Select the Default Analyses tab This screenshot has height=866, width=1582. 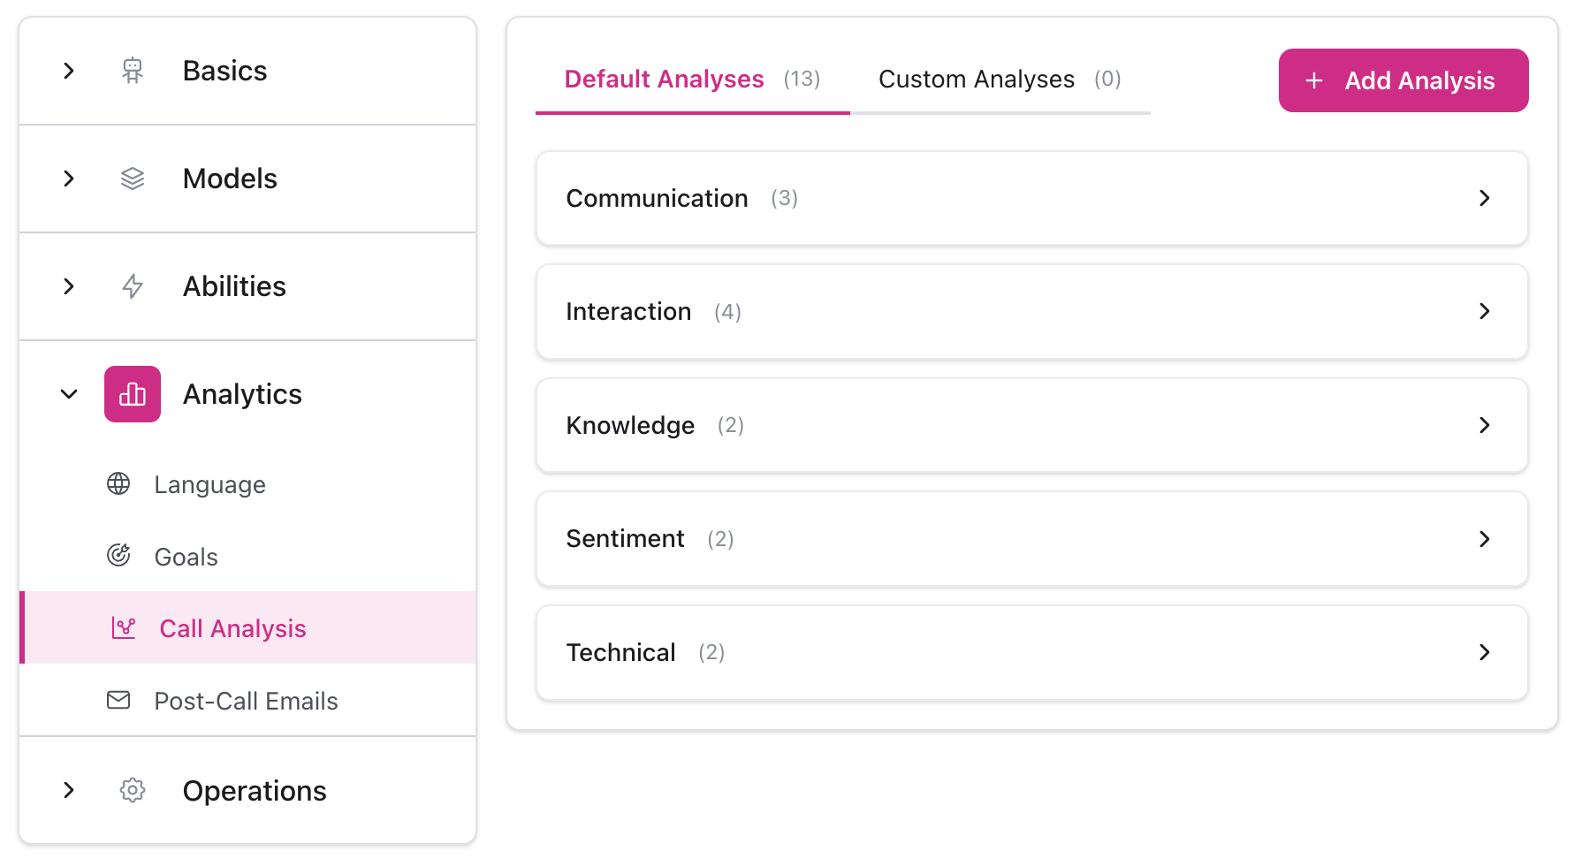pyautogui.click(x=664, y=79)
